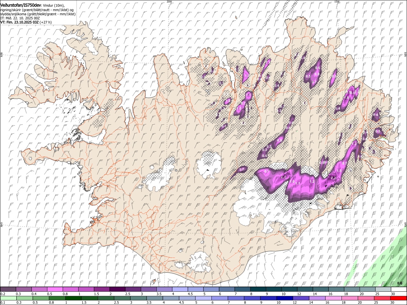Click the lower legend swatch between 2.5 and 3
The width and height of the screenshot is (407, 305).
coord(122,298)
